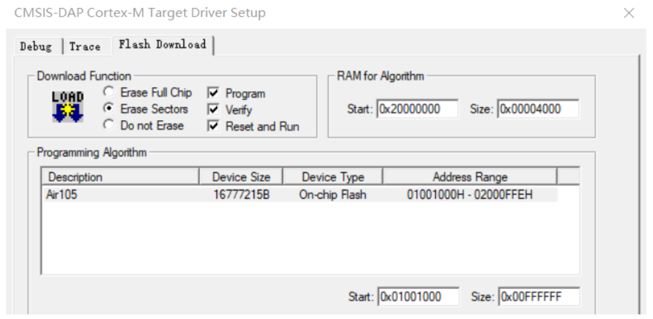Click the Description column header
The width and height of the screenshot is (653, 319).
[120, 177]
